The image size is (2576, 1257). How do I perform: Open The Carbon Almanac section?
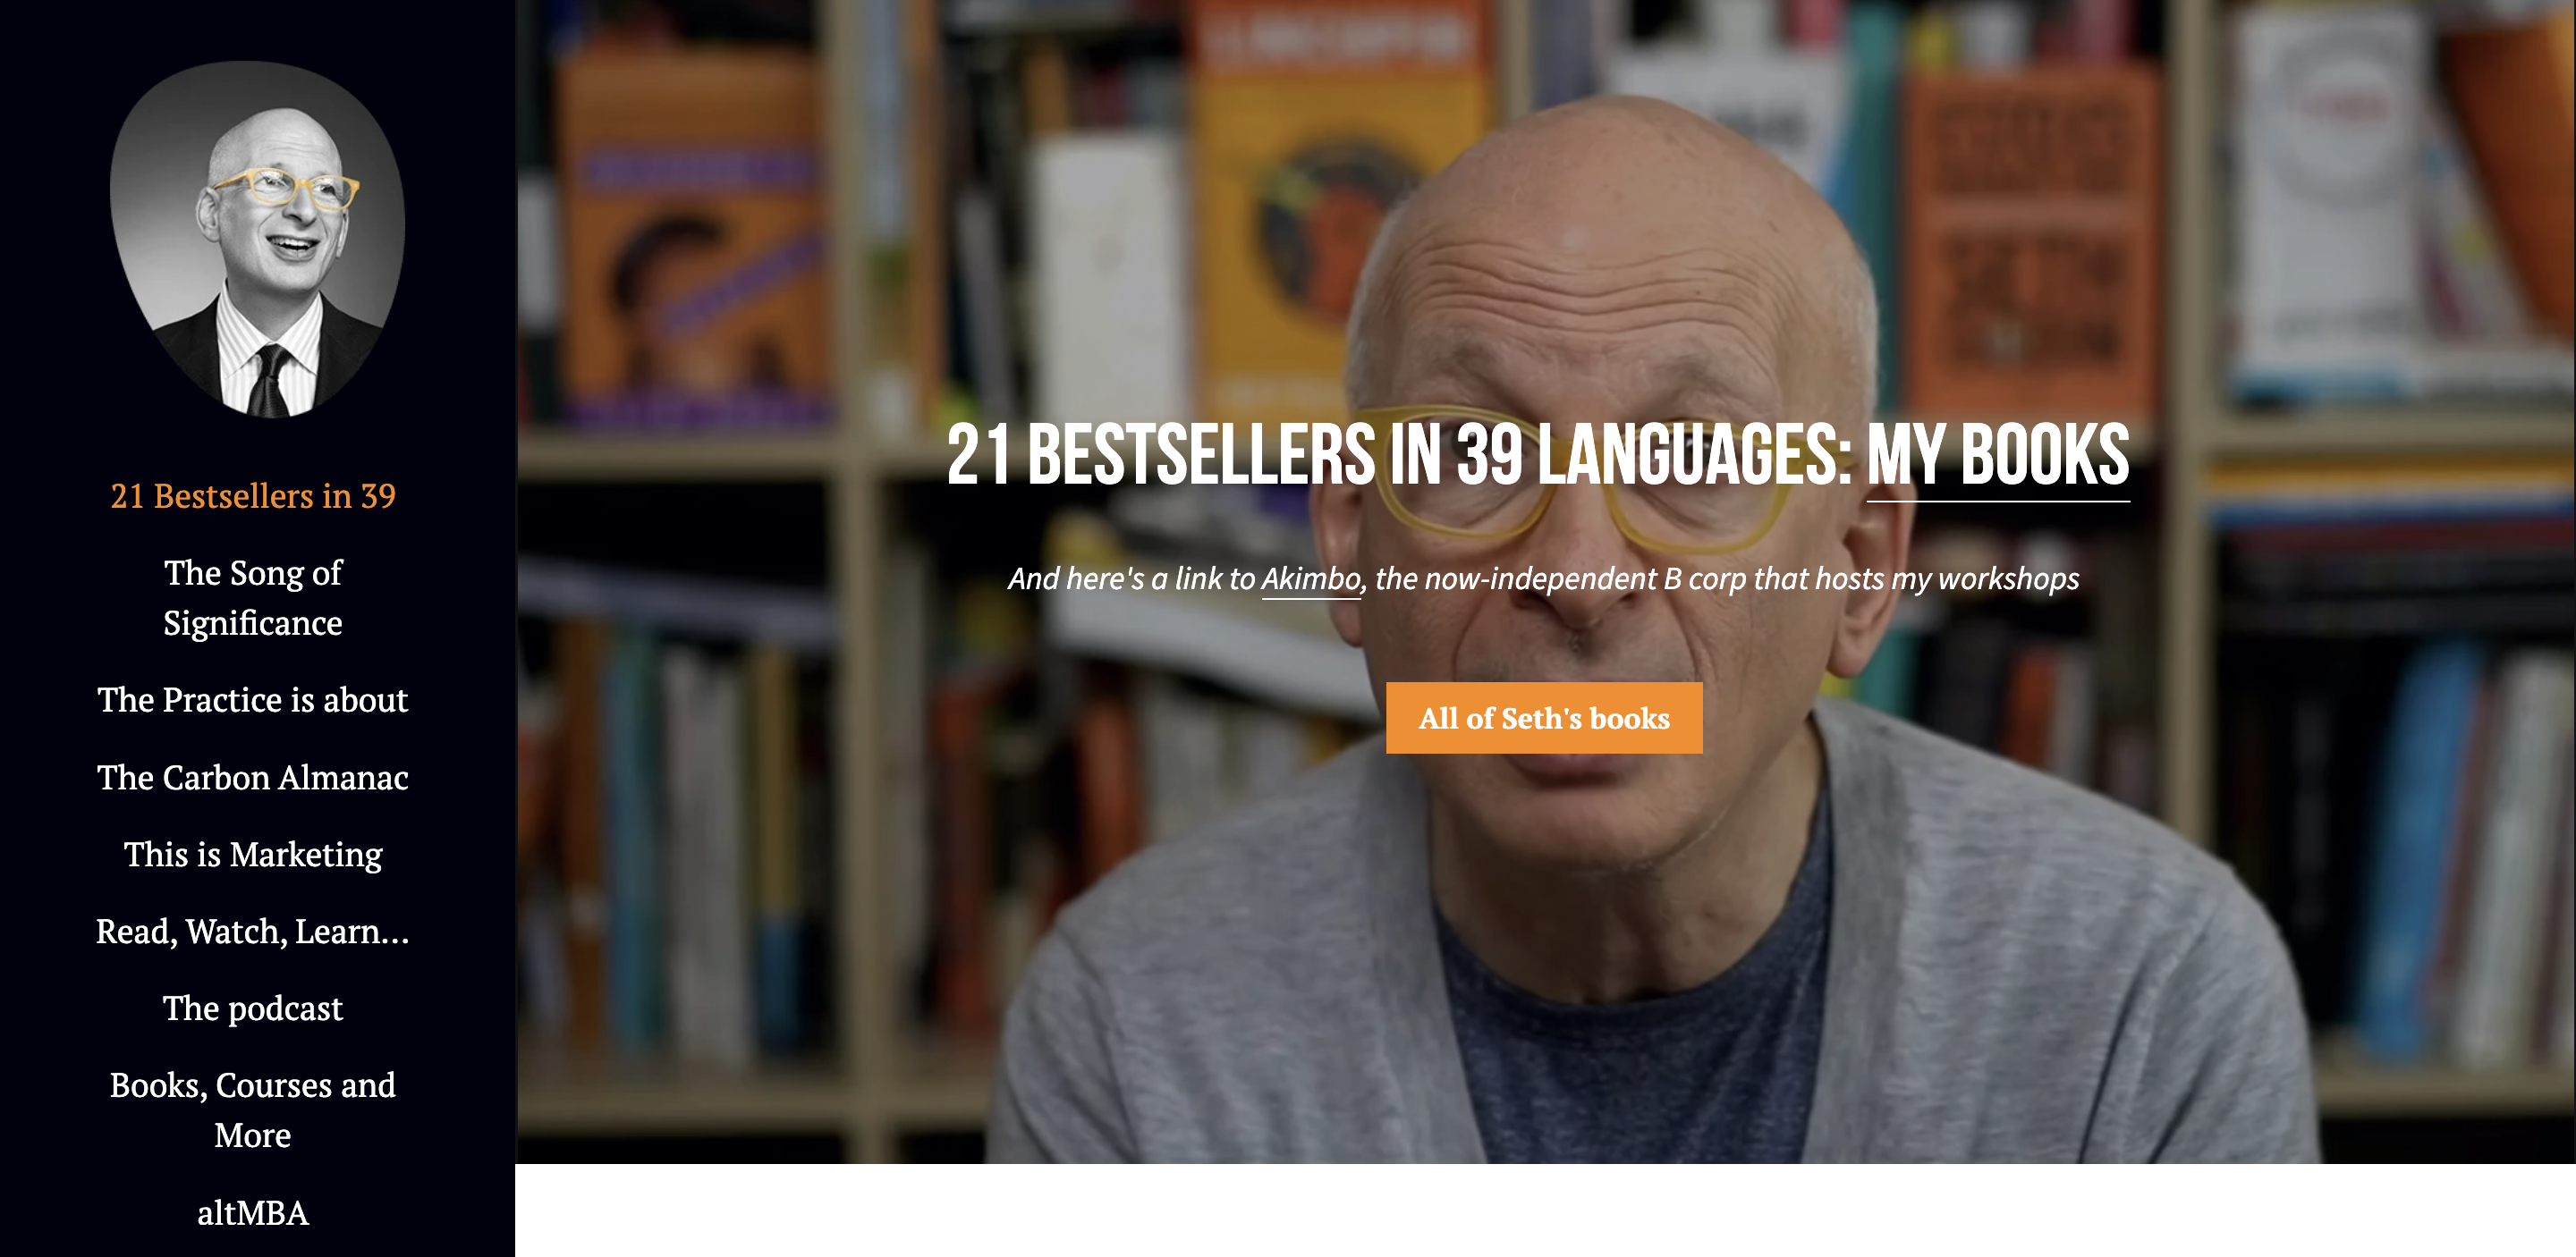[x=253, y=778]
